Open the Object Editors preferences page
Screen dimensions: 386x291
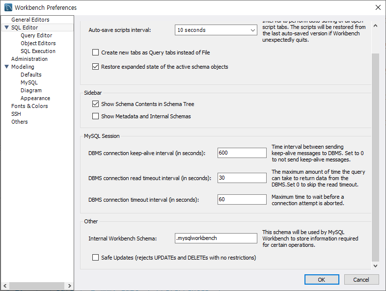pos(38,43)
